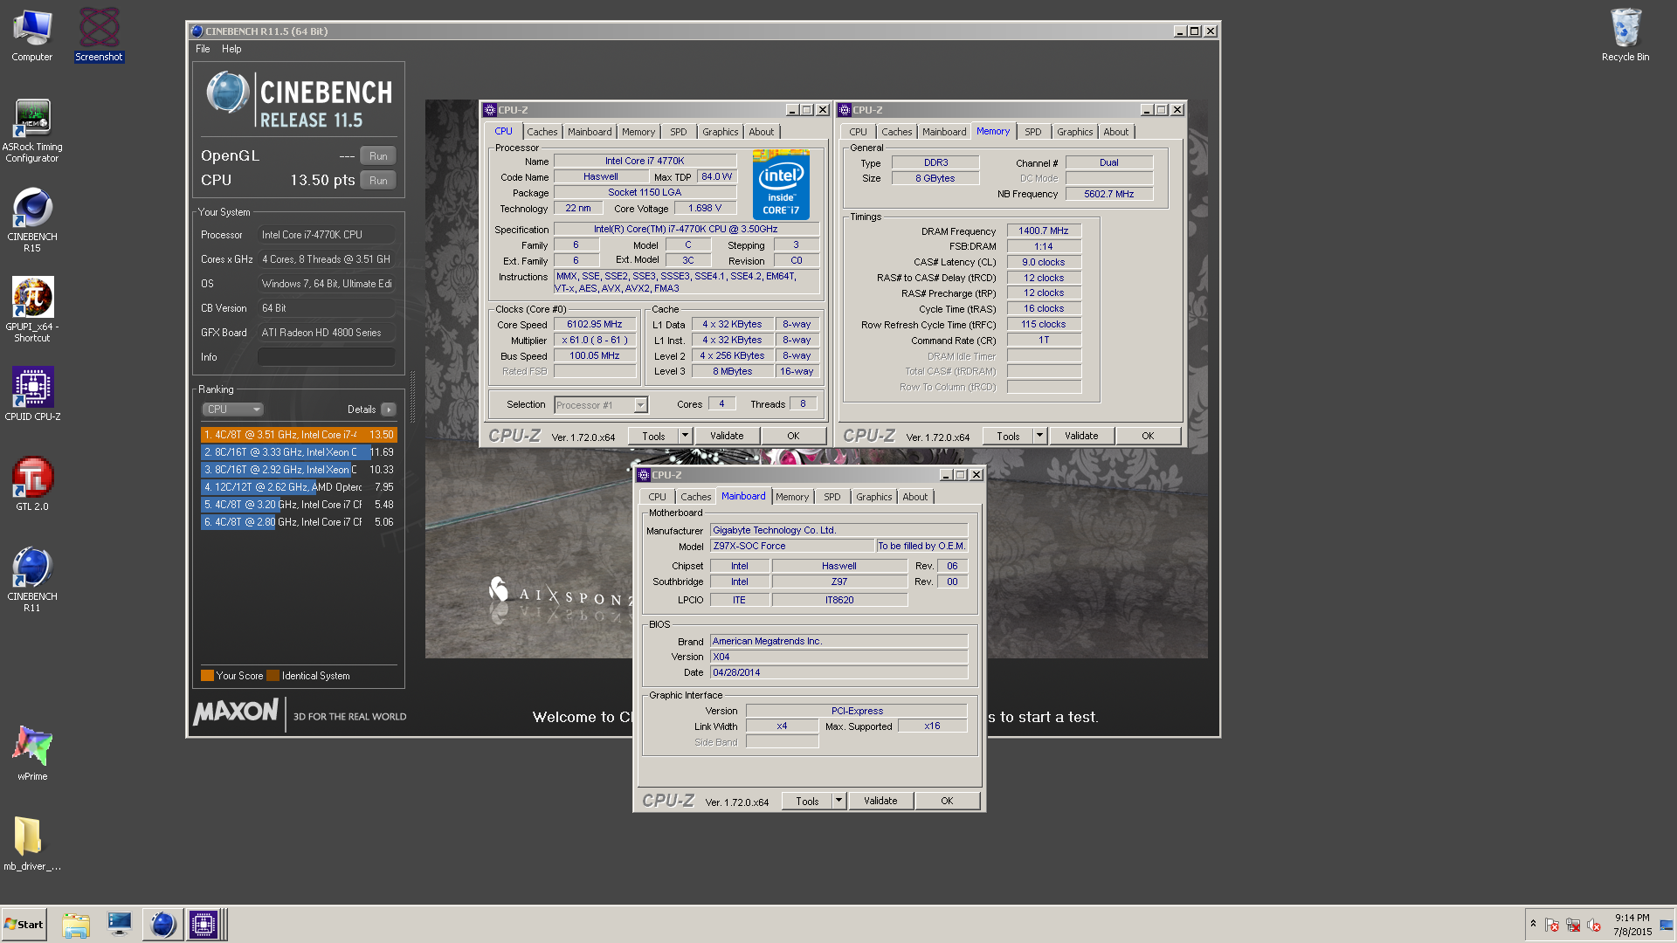Viewport: 1677px width, 943px height.
Task: Open the Cinebench Help menu
Action: (x=231, y=49)
